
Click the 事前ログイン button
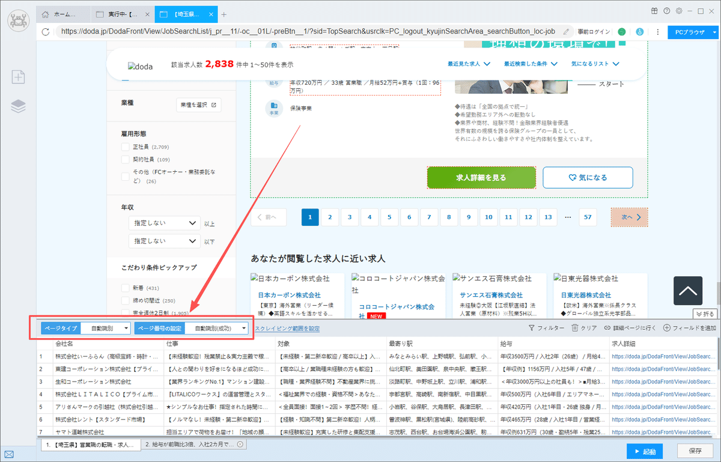pos(594,32)
